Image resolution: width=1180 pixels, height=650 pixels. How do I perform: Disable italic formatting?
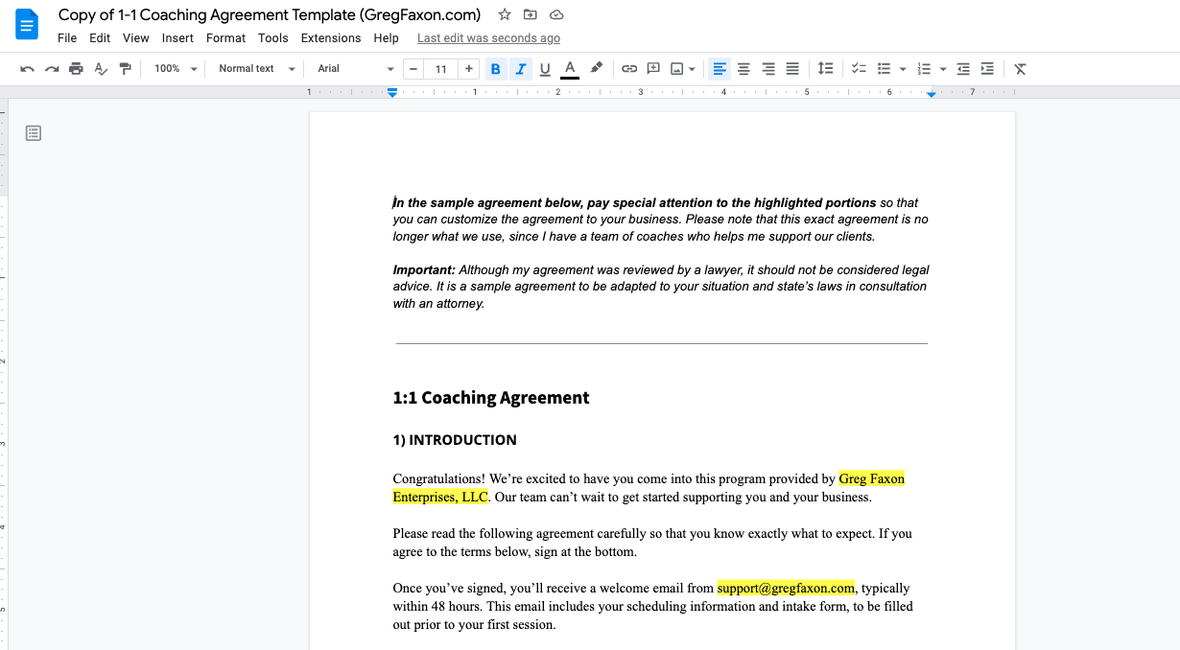pos(520,68)
